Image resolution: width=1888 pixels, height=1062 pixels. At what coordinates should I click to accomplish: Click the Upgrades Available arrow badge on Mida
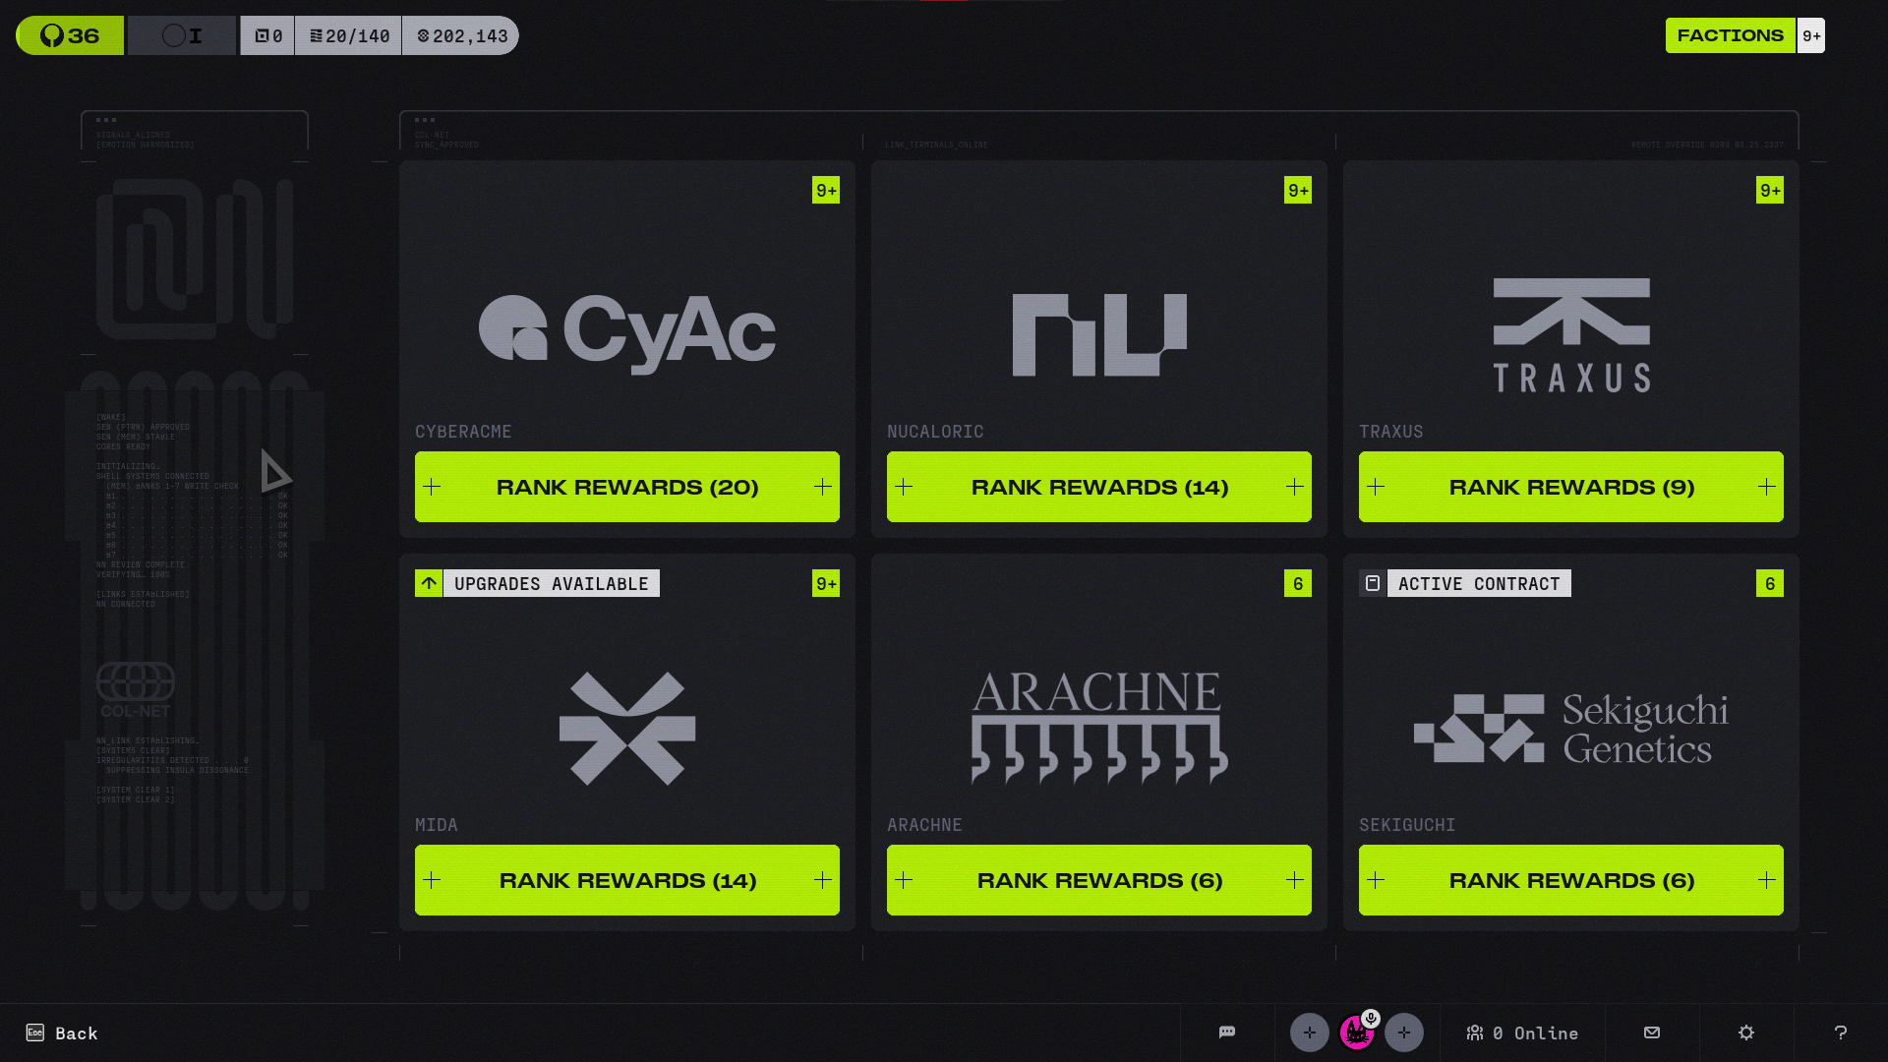click(429, 583)
